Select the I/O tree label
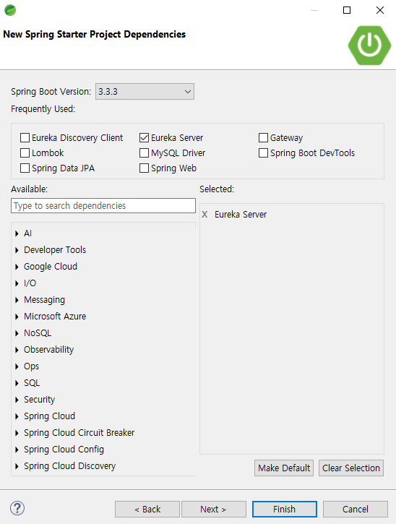The image size is (396, 524). (30, 283)
